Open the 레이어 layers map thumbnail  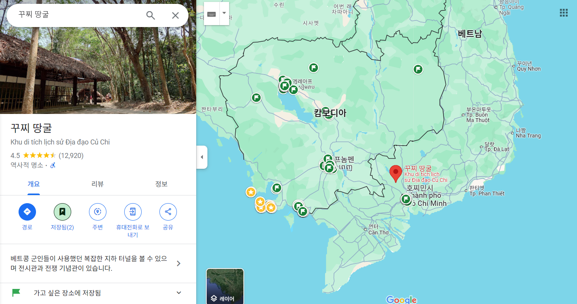225,286
